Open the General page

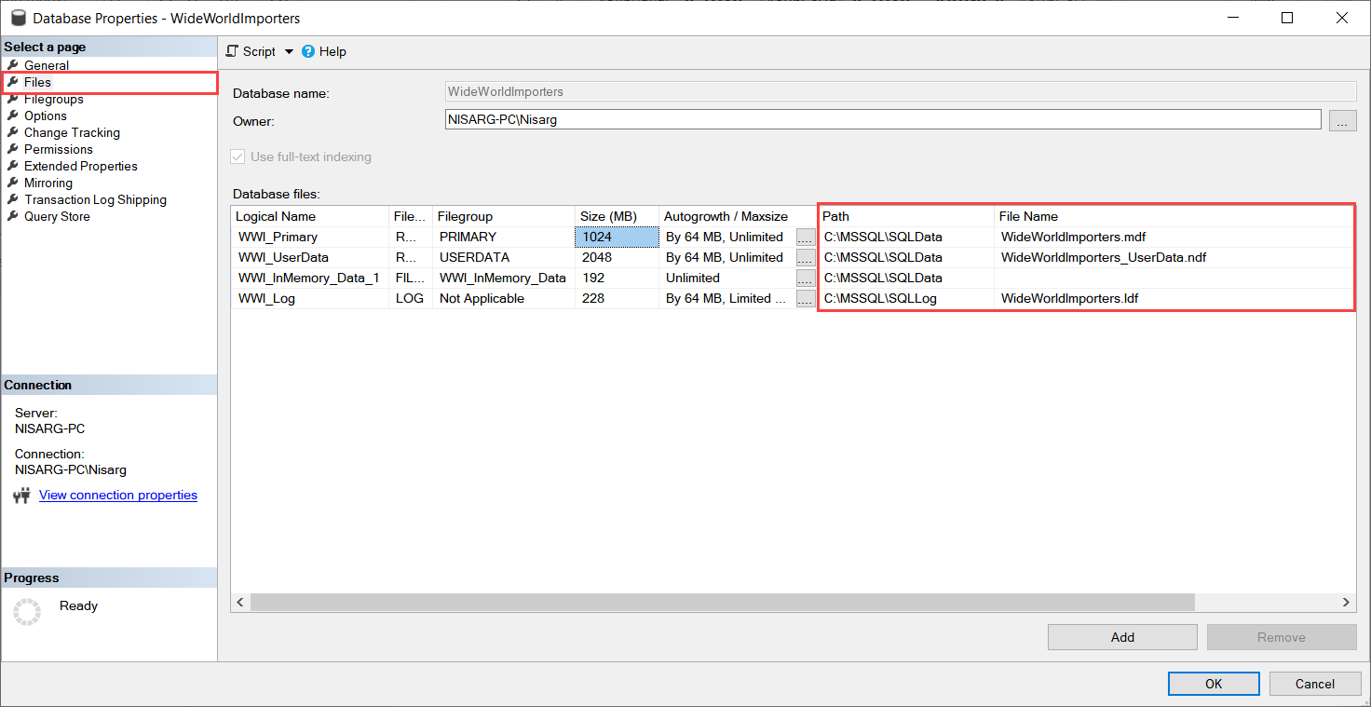[47, 65]
